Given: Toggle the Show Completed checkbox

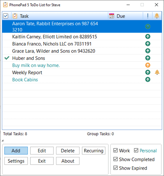Looking at the screenshot, I should (x=115, y=159).
